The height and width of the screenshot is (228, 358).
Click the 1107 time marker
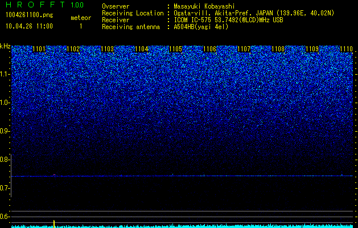(244, 49)
